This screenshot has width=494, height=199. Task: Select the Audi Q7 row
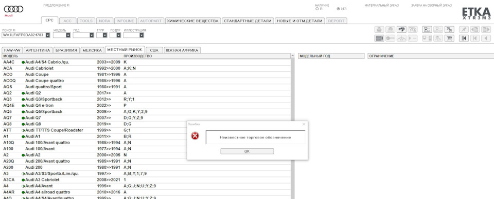146,117
